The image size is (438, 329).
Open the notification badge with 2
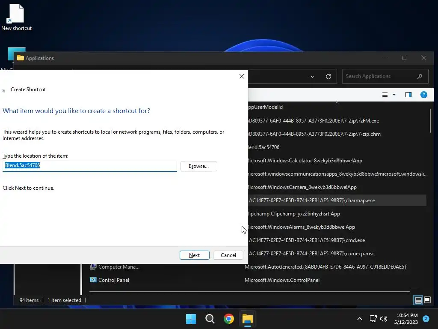pyautogui.click(x=426, y=319)
